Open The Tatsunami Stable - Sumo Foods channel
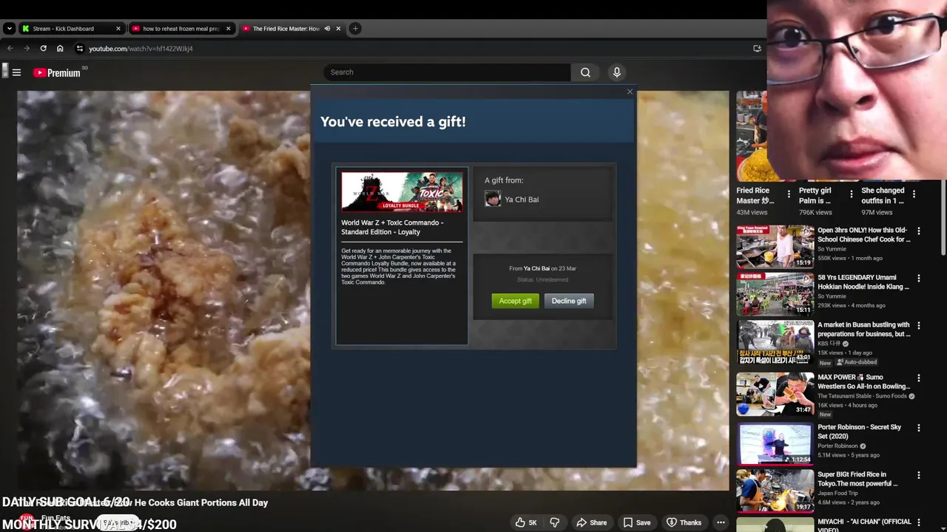The height and width of the screenshot is (532, 947). click(863, 396)
